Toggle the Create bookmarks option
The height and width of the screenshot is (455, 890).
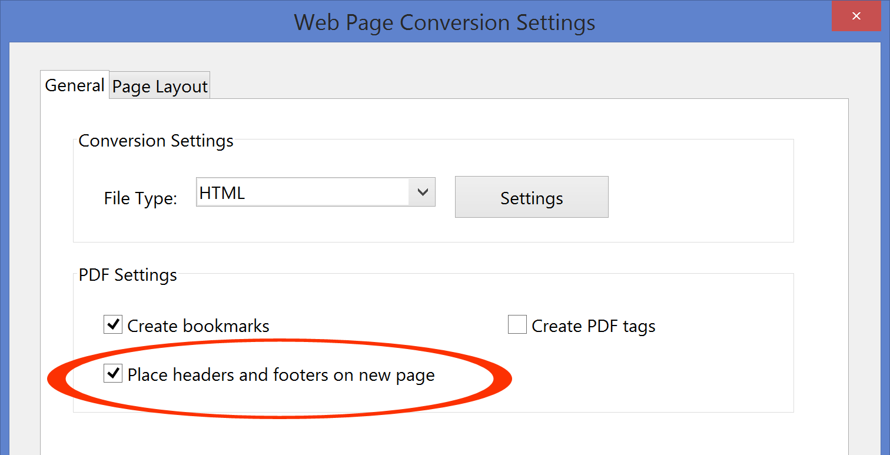112,324
